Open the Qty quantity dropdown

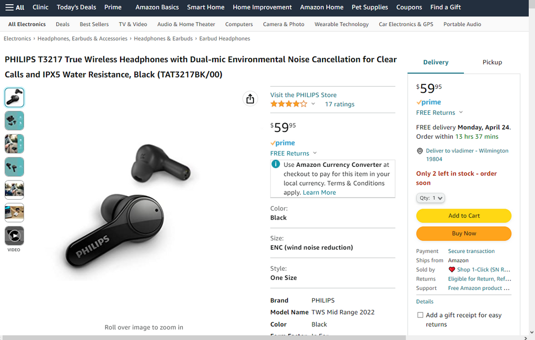[431, 198]
